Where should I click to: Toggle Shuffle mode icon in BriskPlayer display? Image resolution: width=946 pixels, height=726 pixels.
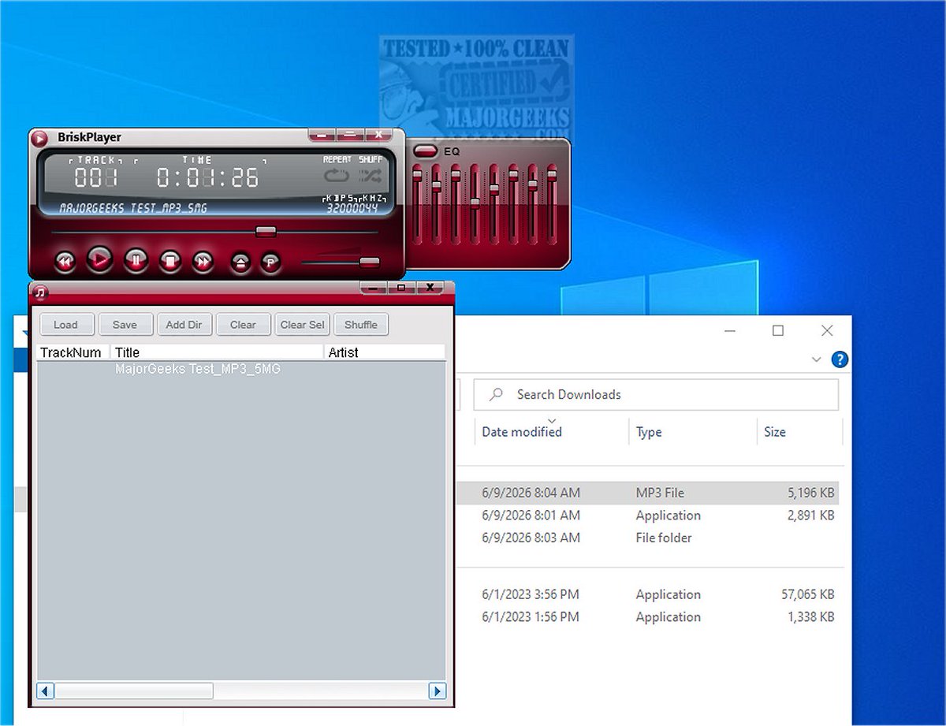(371, 174)
